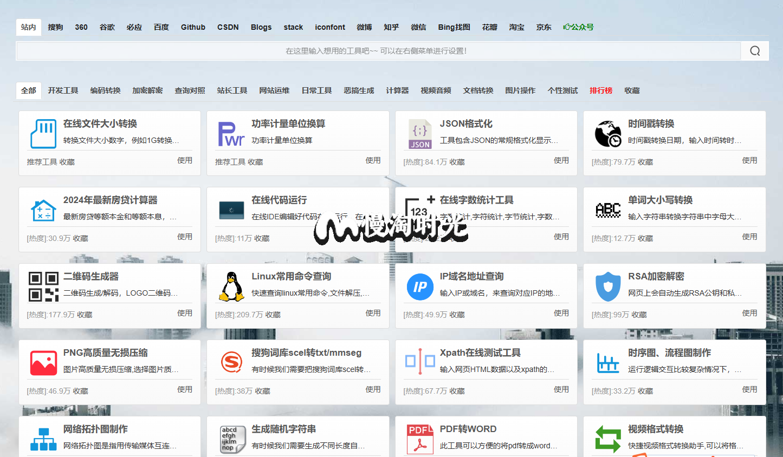Open the 图片操作 category
783x457 pixels.
pyautogui.click(x=520, y=90)
